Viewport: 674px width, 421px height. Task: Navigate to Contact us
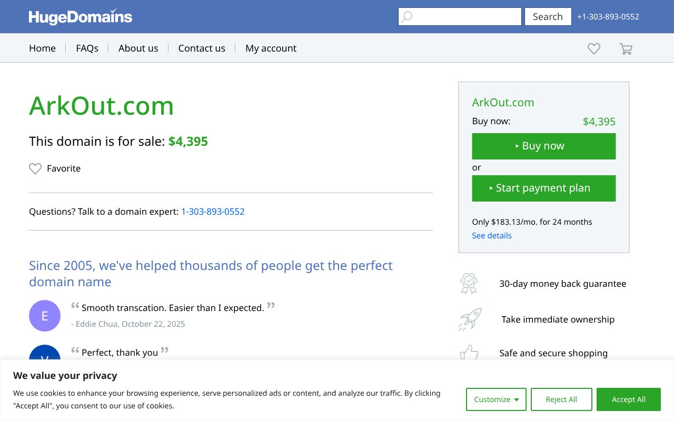tap(202, 48)
